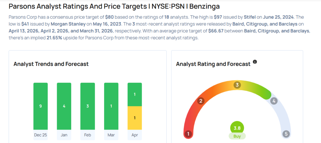Click the March bar showing 1

111,106
